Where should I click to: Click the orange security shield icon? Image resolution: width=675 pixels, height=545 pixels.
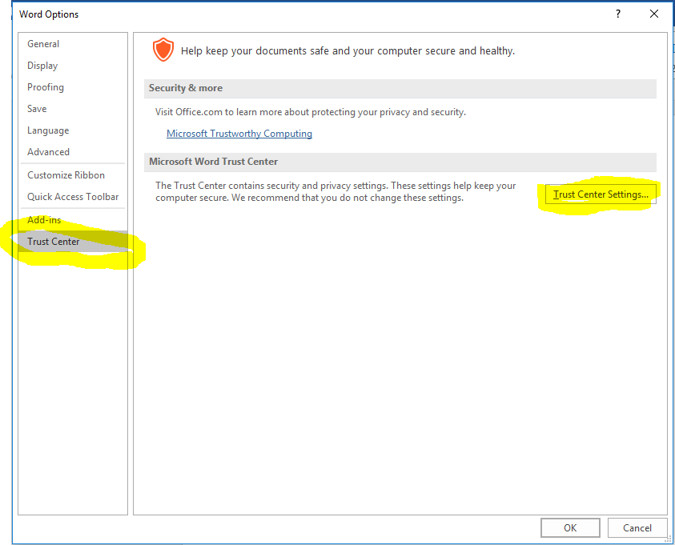pos(163,50)
